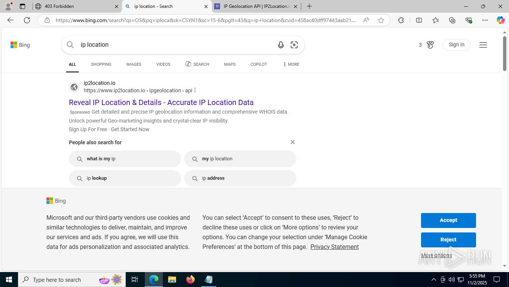
Task: Select the MAPS results tab
Action: click(x=230, y=64)
